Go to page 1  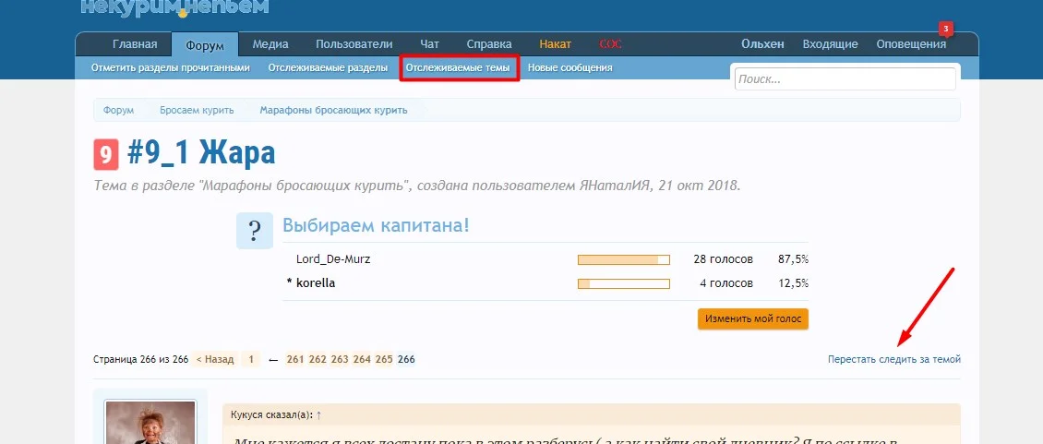(251, 359)
